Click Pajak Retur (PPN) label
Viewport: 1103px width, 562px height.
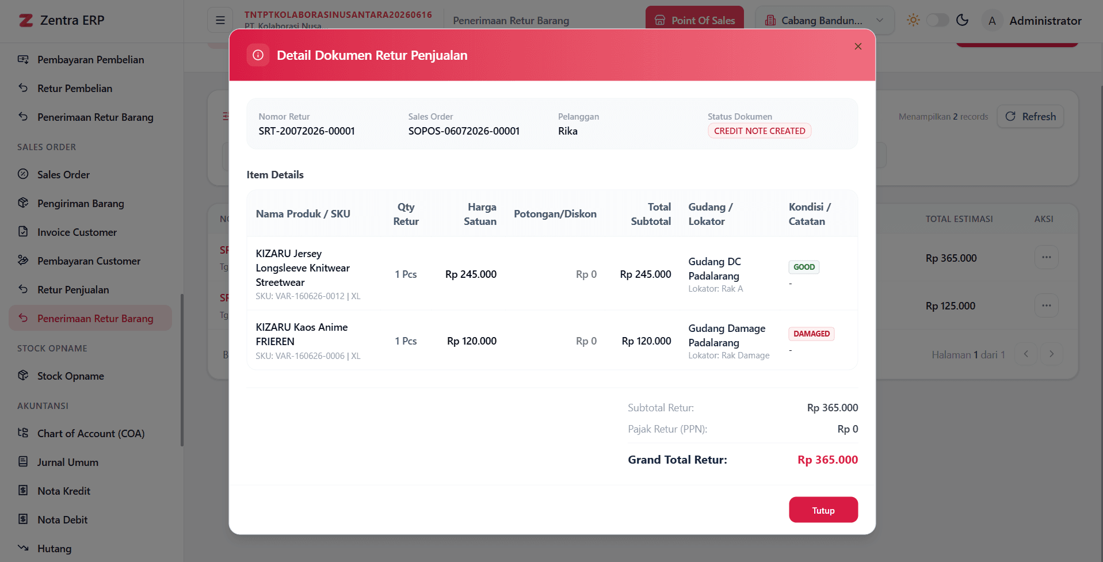tap(667, 429)
